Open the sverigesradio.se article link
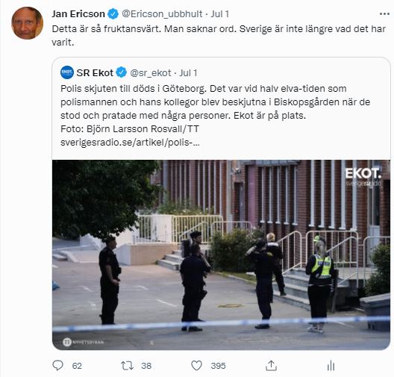394x377 pixels. pos(130,143)
